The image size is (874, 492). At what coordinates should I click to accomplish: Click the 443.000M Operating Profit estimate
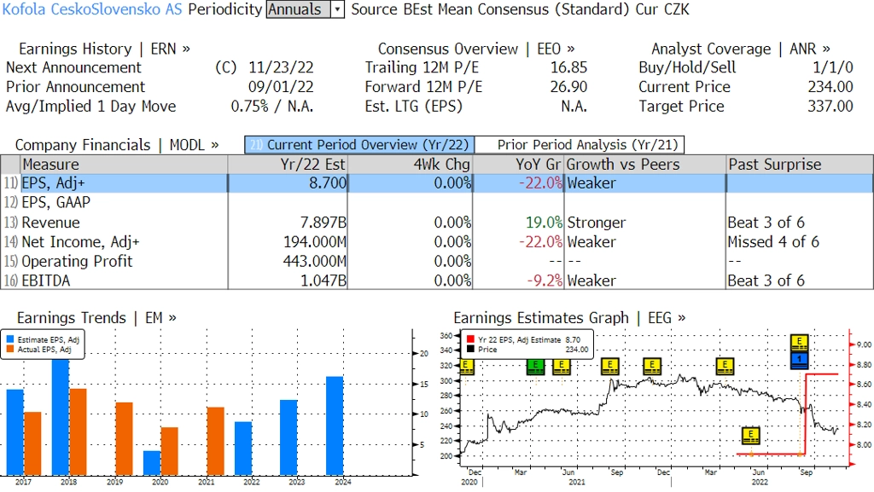pyautogui.click(x=315, y=262)
